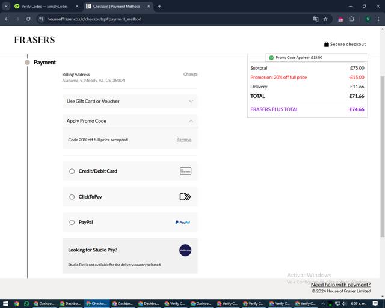
Task: Bookmark this page with the star
Action: [x=325, y=19]
